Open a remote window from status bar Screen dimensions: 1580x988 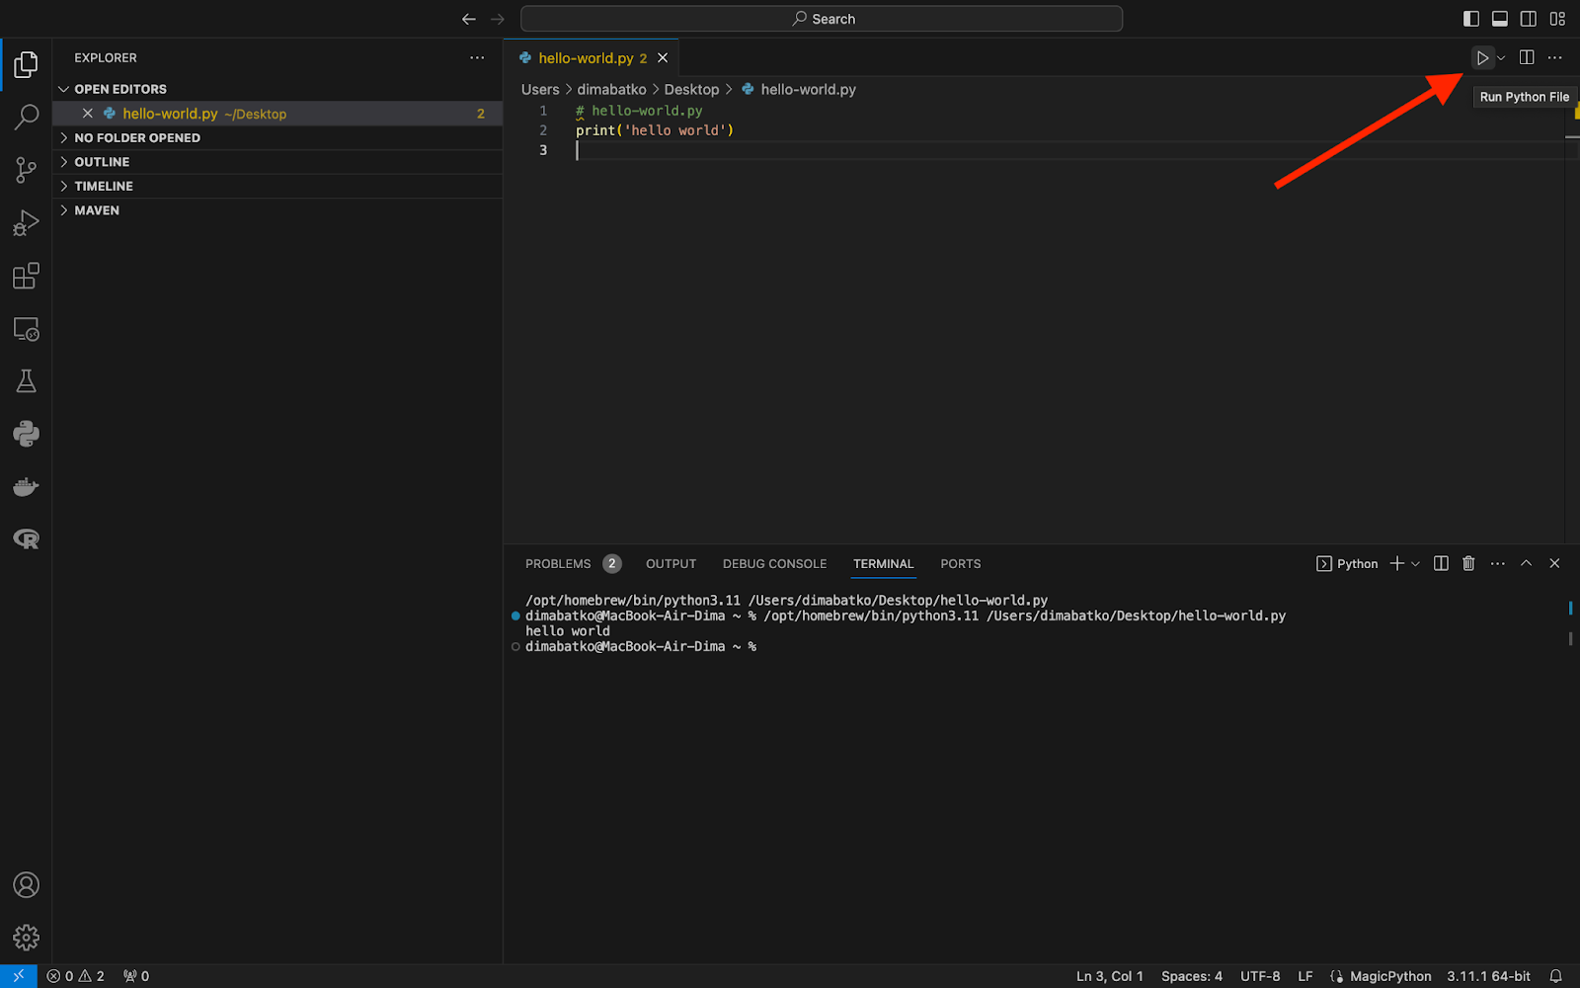19,976
